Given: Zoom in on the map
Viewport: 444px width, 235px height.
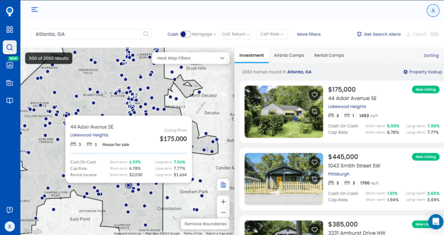Looking at the screenshot, I should pyautogui.click(x=223, y=201).
